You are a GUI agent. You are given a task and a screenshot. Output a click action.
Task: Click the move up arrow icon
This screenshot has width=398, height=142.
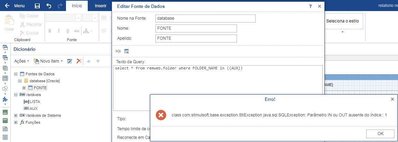coord(88,61)
